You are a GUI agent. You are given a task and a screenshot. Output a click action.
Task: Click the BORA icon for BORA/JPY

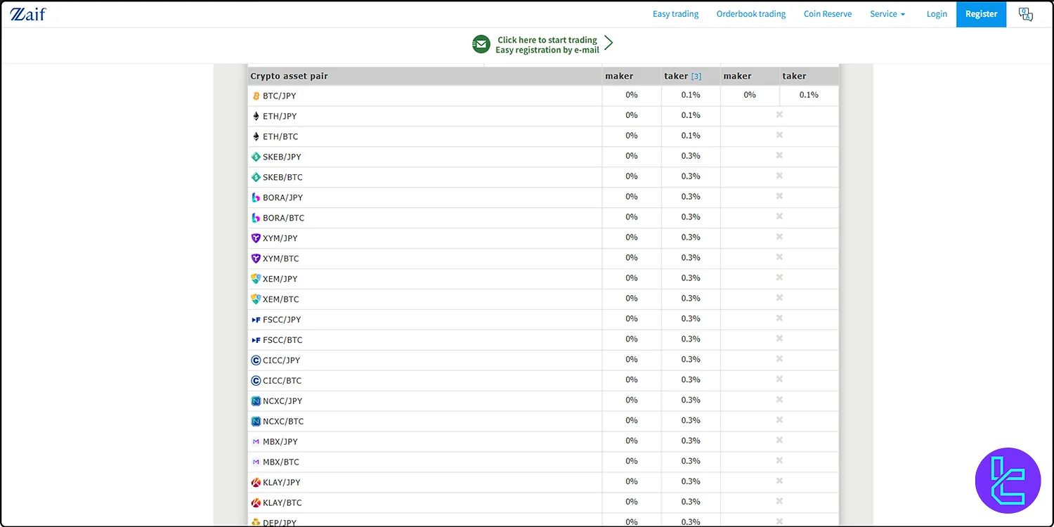(x=256, y=197)
